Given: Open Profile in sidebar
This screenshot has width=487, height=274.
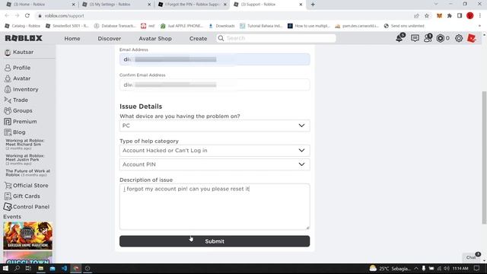Looking at the screenshot, I should click(18, 68).
